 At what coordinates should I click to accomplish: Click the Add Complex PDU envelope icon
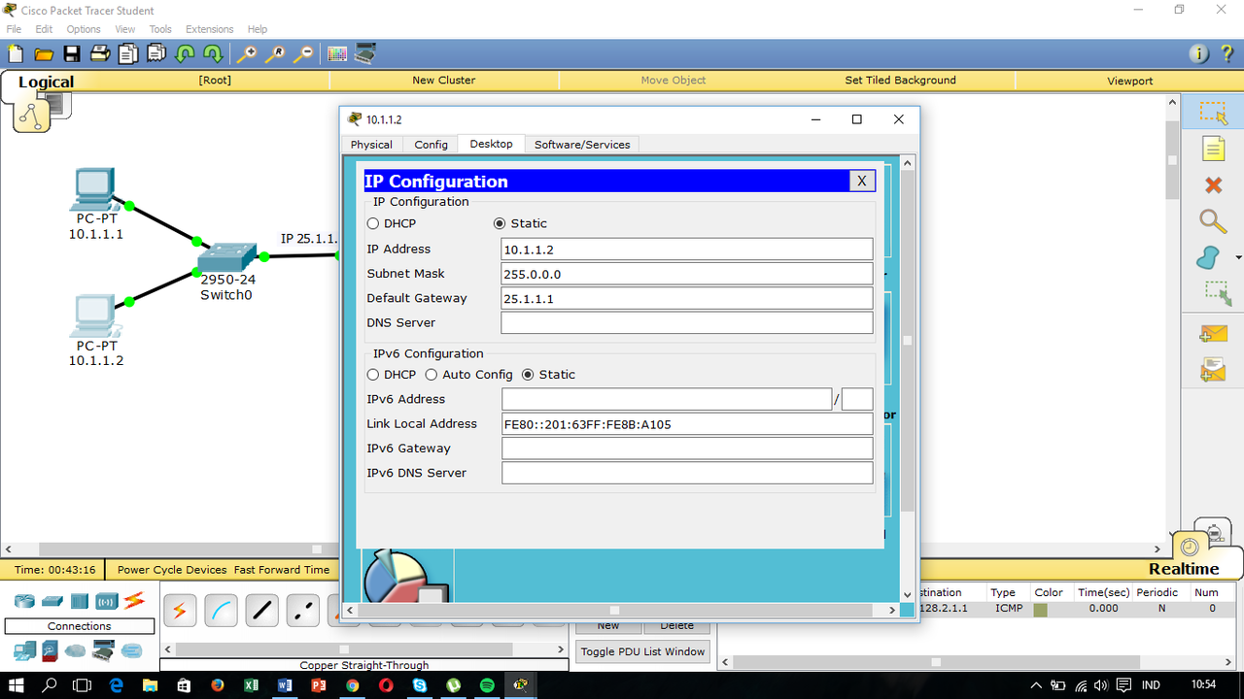pyautogui.click(x=1213, y=370)
